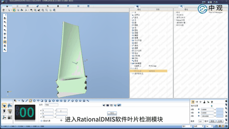Image resolution: width=229 pixels, height=129 pixels.
Task: Click the probe icon in the bottom-left panel
Action: pyautogui.click(x=4, y=111)
